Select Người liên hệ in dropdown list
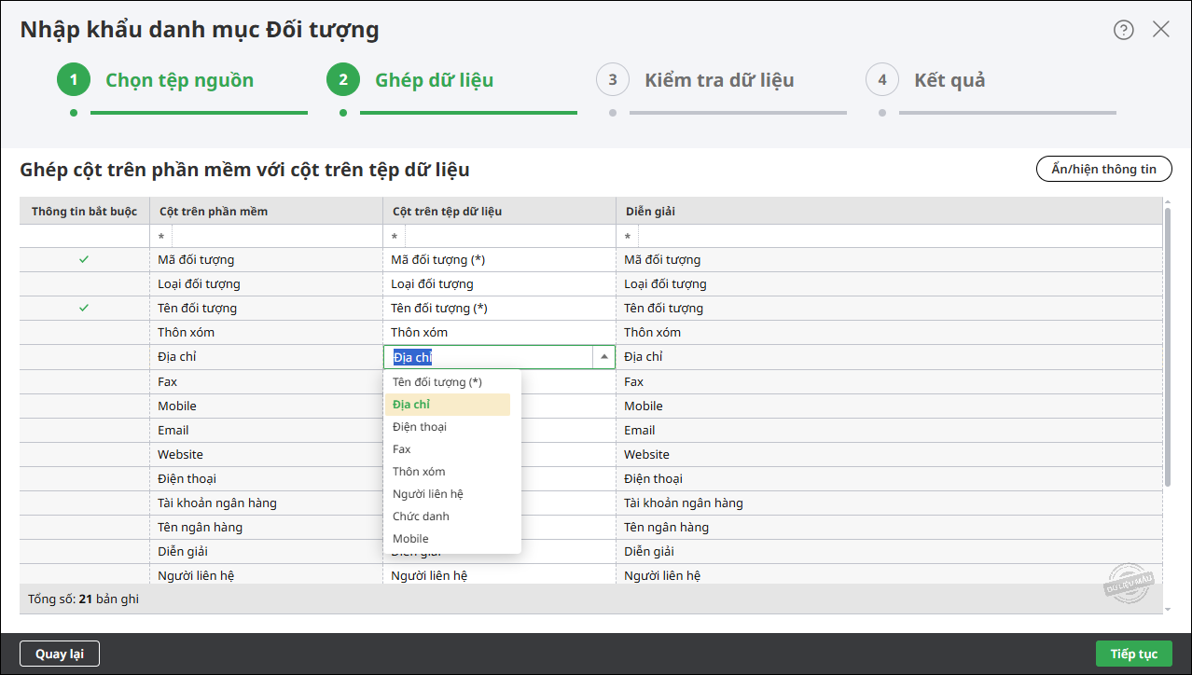 [448, 494]
